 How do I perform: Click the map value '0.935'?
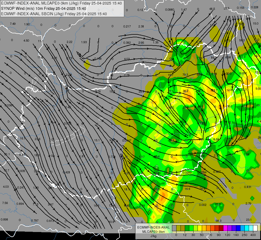22,171
